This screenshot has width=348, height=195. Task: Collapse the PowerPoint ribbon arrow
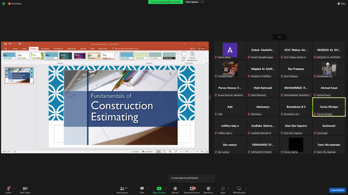tap(207, 63)
